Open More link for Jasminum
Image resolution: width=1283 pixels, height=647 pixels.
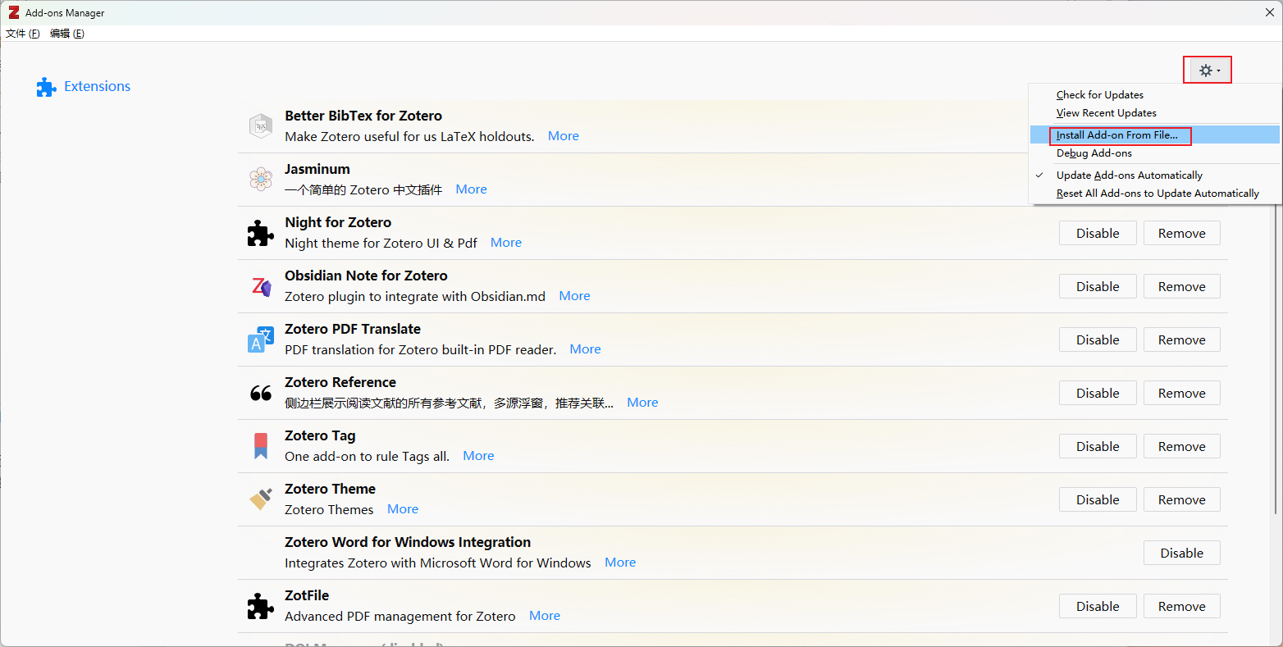coord(472,189)
